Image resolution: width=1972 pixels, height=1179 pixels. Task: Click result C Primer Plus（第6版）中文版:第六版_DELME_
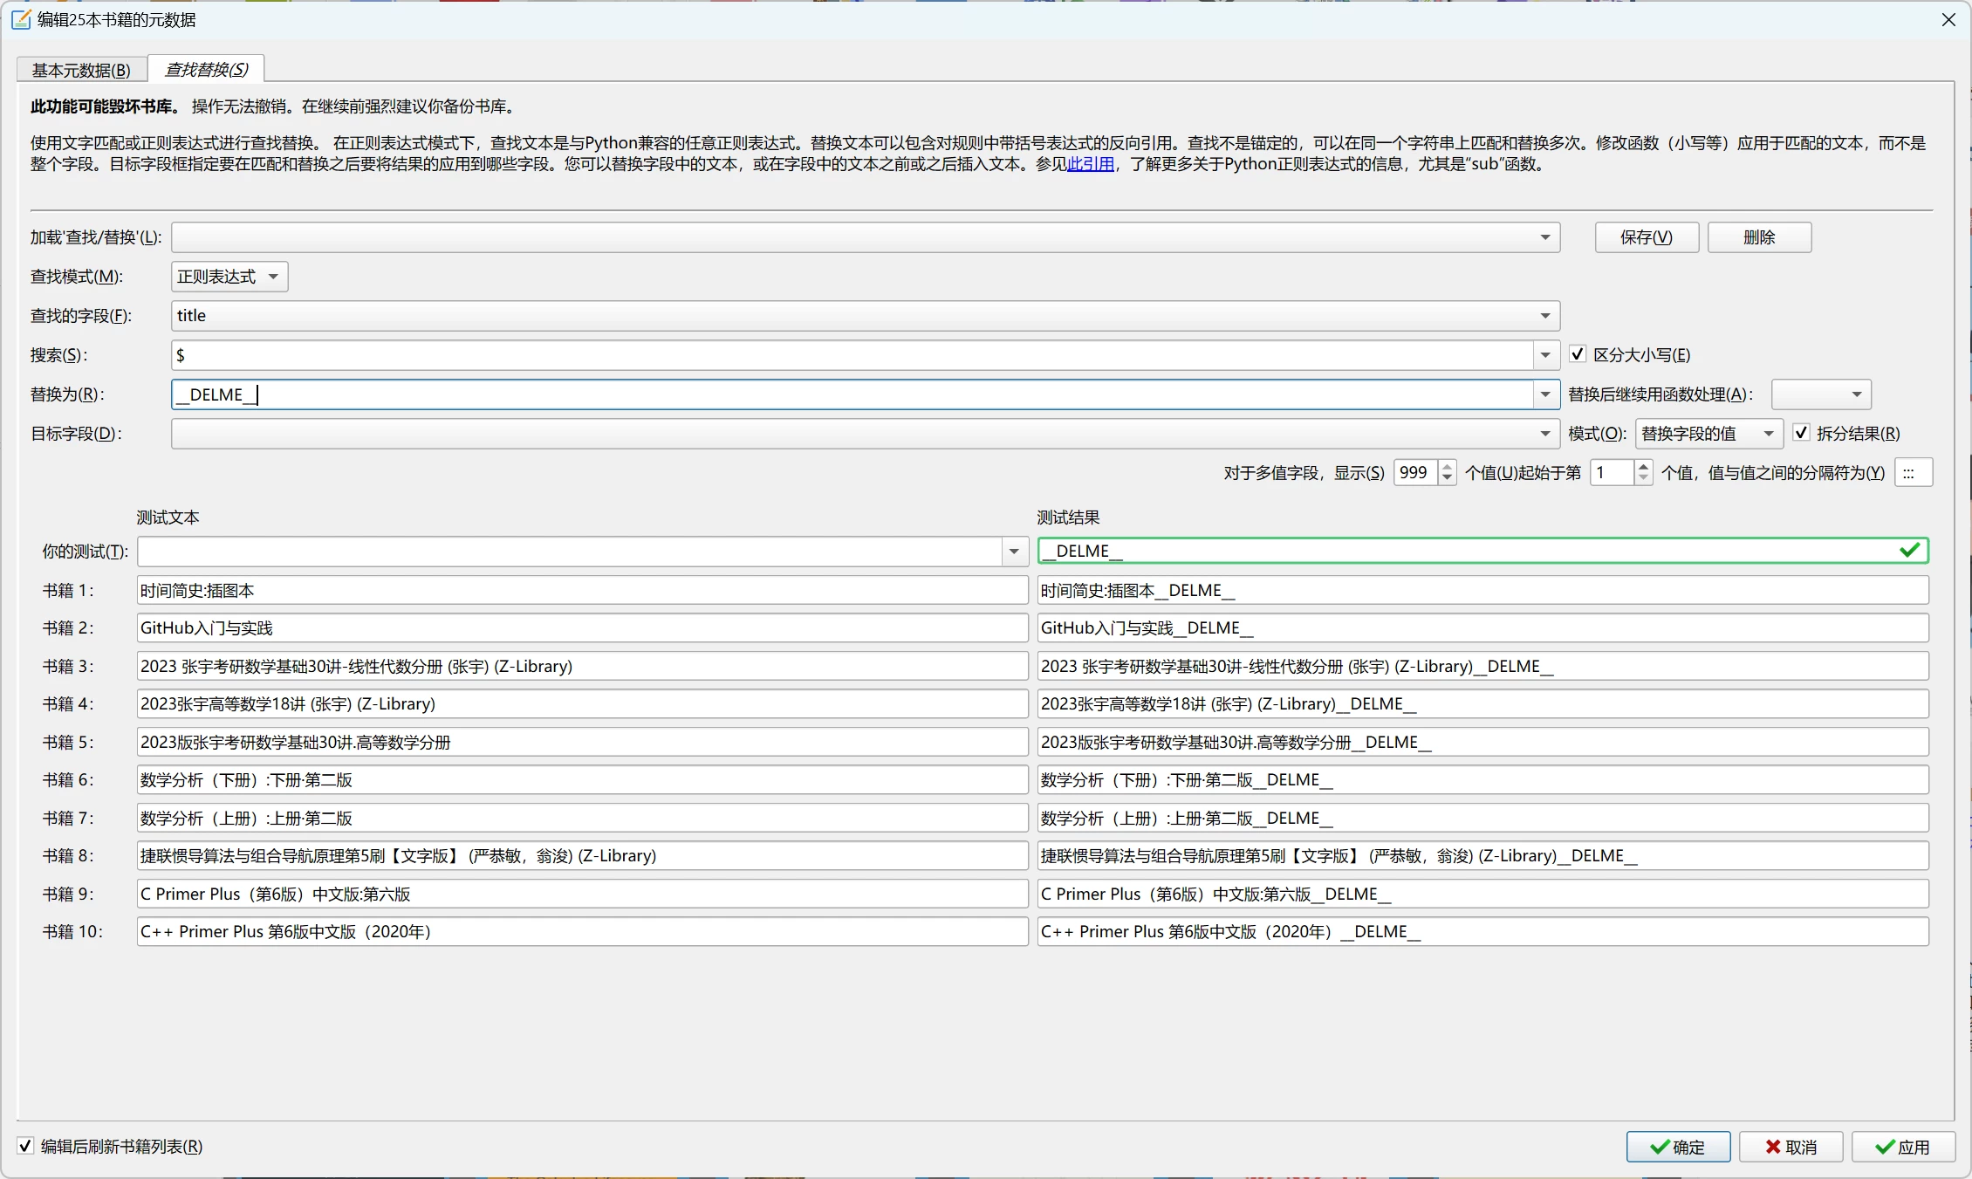point(1482,894)
